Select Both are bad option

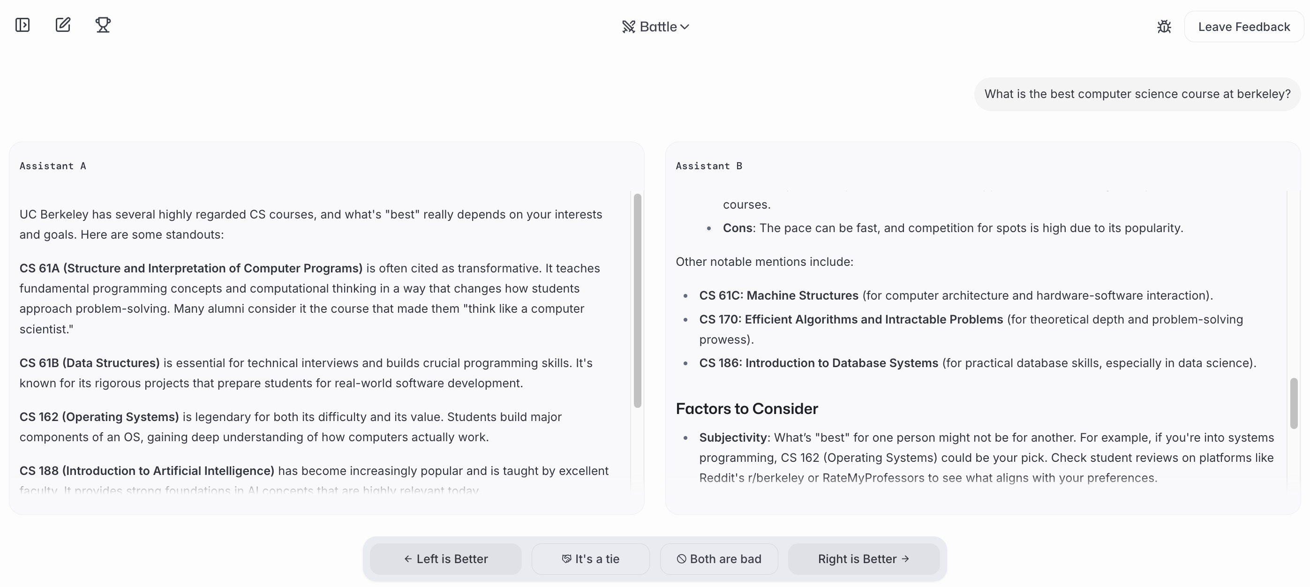[719, 559]
